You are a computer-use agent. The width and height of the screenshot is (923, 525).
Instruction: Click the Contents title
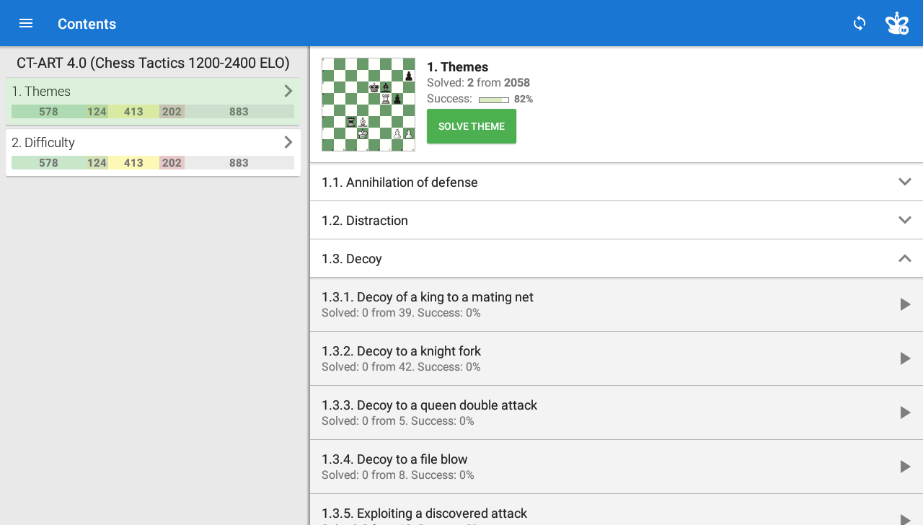87,24
